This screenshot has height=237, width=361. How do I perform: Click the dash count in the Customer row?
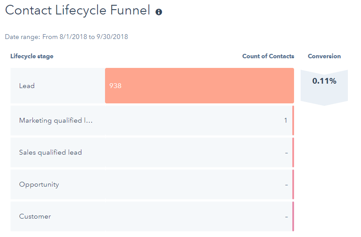(286, 217)
